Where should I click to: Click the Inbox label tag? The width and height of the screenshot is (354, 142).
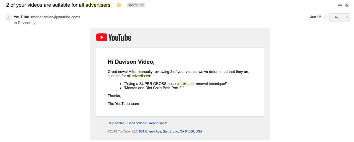pos(133,5)
